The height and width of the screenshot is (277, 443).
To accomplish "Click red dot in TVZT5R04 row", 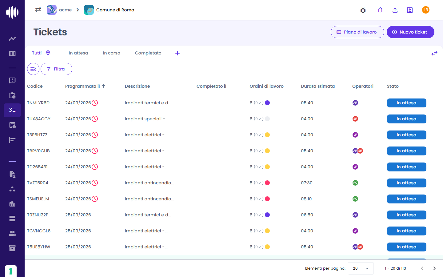I will (x=267, y=183).
